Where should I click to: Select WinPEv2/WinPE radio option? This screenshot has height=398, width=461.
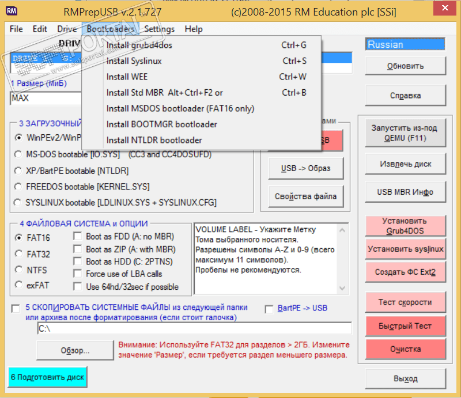click(x=19, y=138)
